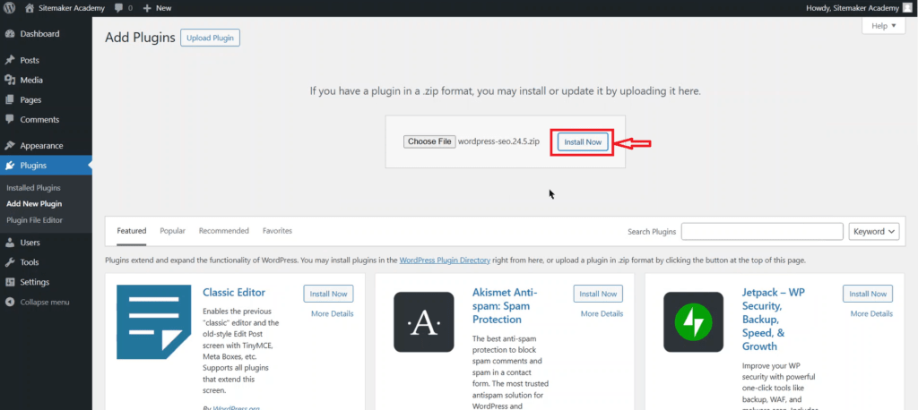Open the WordPress Plugin Directory link

[x=445, y=261]
